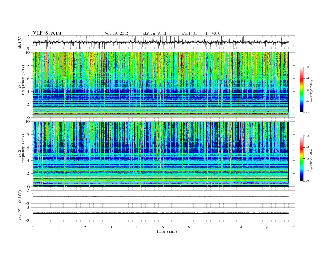Click the "station=ATH" header text
Screen dimensions: 330x255
point(155,33)
